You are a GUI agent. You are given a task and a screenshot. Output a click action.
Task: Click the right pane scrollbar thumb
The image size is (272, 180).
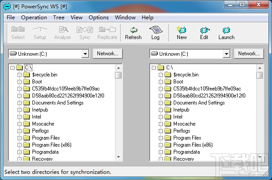click(x=260, y=75)
